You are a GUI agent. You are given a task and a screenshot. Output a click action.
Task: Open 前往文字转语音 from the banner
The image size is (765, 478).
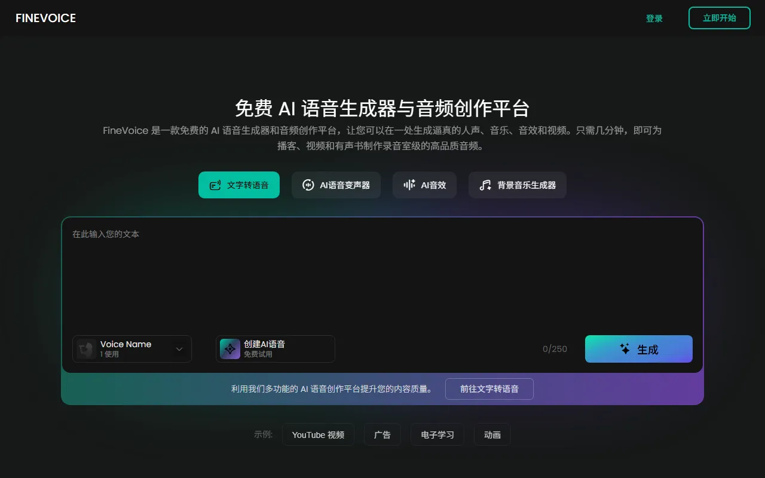click(489, 389)
